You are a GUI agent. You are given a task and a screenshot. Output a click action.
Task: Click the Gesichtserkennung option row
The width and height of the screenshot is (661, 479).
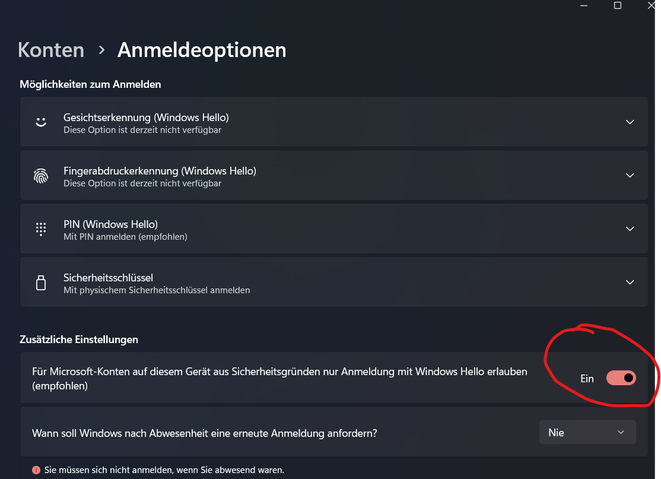(332, 122)
